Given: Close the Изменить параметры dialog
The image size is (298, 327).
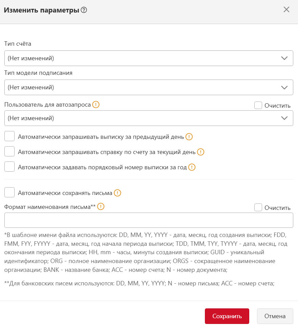Looking at the screenshot, I should tap(286, 9).
